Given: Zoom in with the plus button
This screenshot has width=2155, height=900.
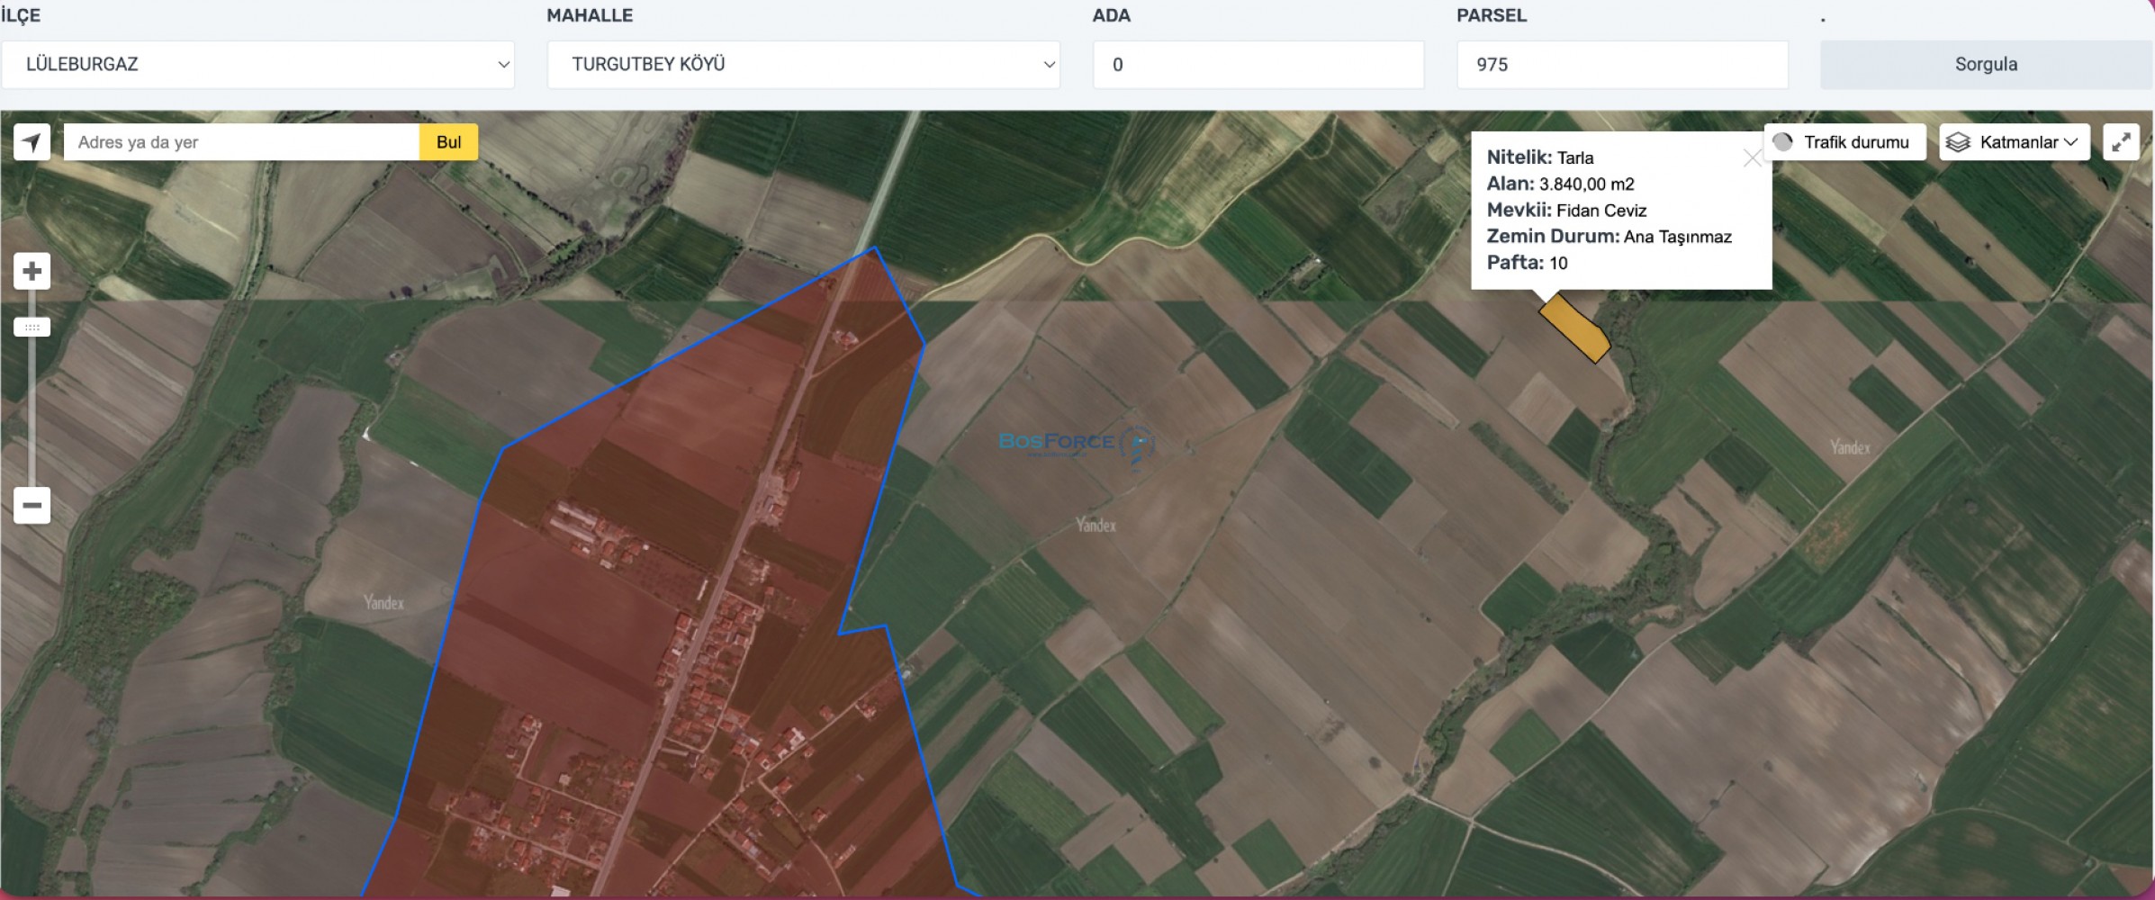Looking at the screenshot, I should 32,271.
